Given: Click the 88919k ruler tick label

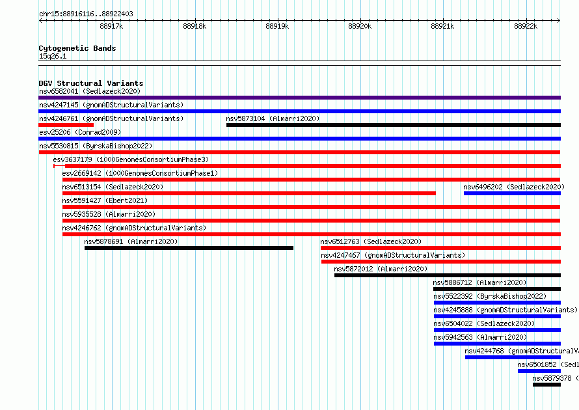Looking at the screenshot, I should [277, 26].
